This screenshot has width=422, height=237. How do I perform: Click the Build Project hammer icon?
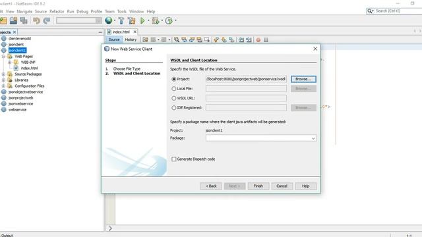(121, 20)
